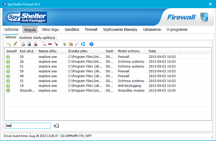Click the Driver build time status text

pos(48,136)
